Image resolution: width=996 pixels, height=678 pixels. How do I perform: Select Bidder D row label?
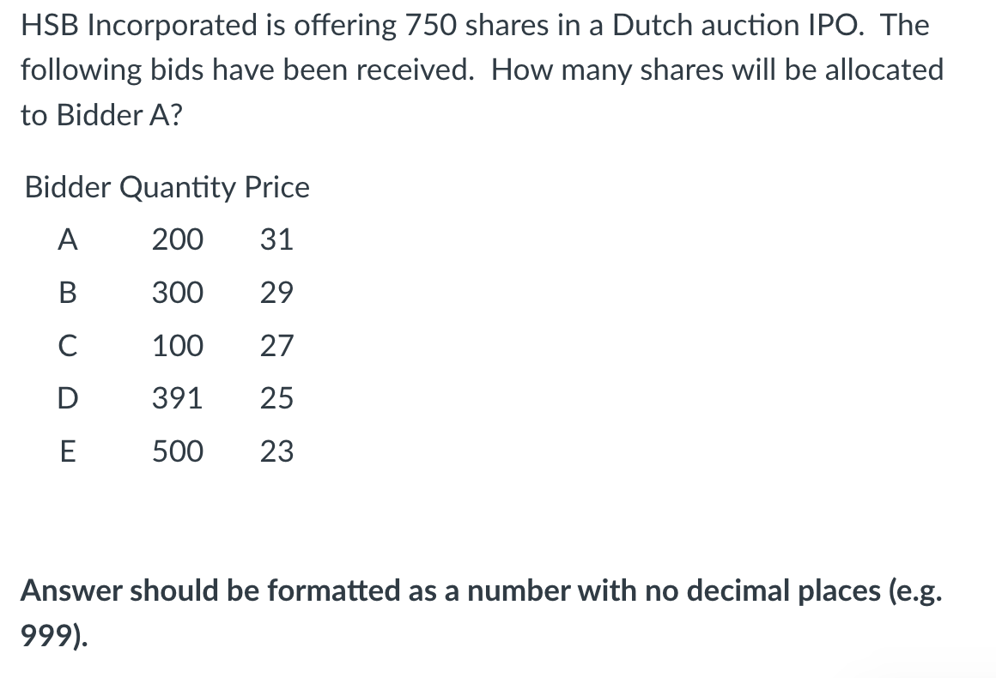pyautogui.click(x=68, y=399)
